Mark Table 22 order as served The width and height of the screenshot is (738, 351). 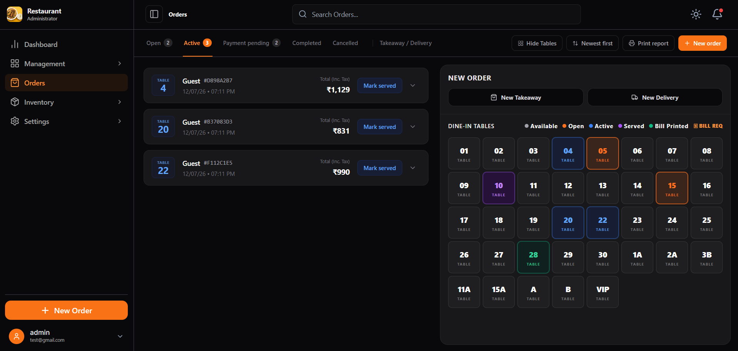(x=380, y=168)
